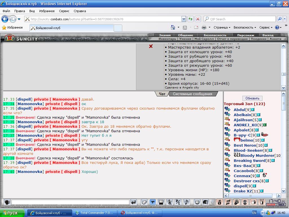Click the fourth pink icon in bottom bar

(x=245, y=202)
